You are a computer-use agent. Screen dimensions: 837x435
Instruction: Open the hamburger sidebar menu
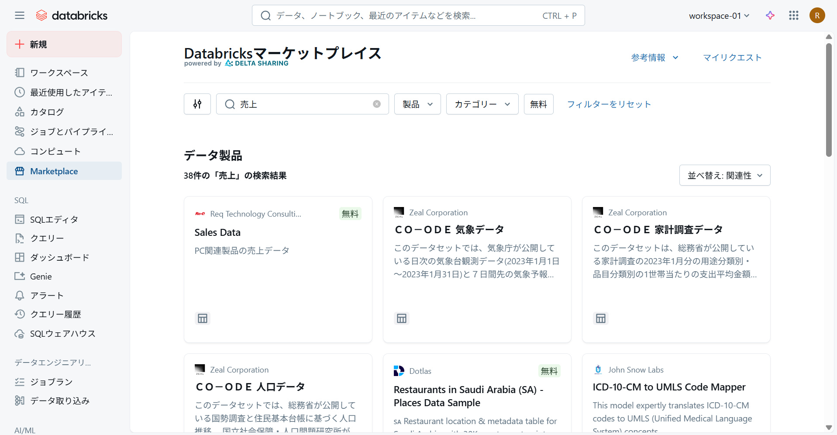point(20,16)
